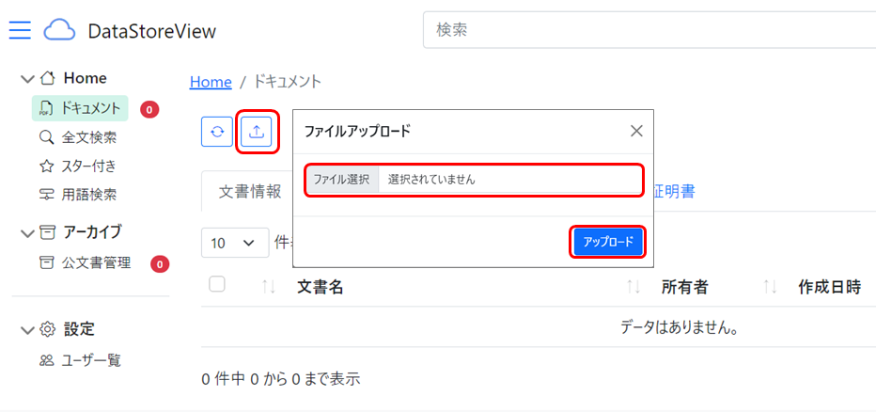
Task: Collapse the アーカイブ section chevron
Action: (26, 232)
